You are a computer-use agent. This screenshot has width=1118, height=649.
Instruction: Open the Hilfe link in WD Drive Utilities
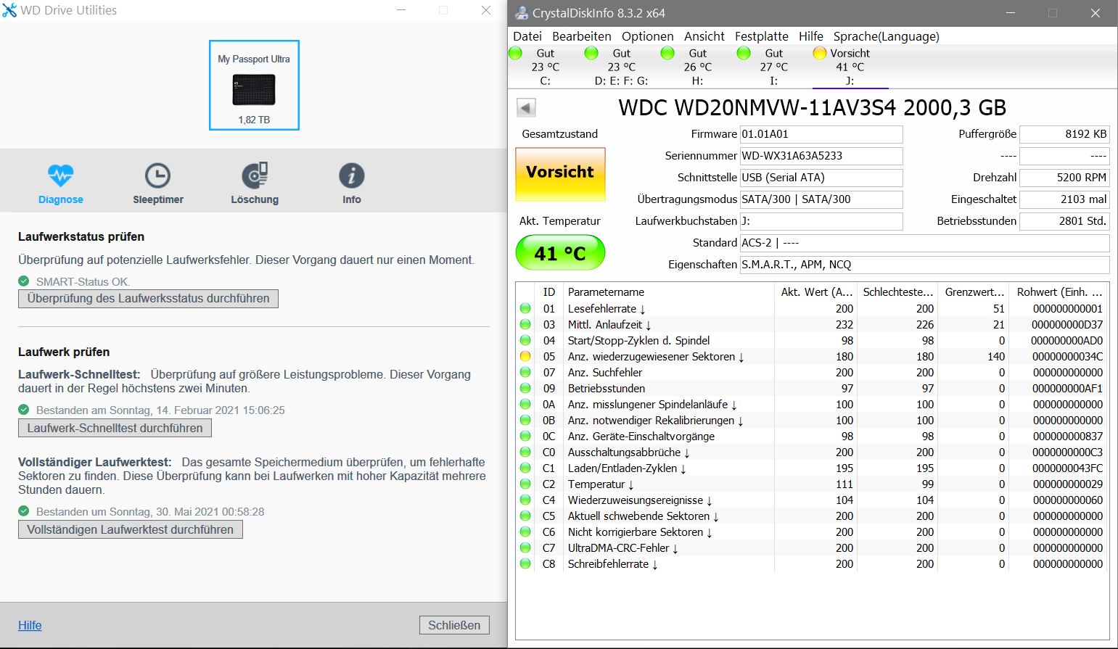coord(30,625)
